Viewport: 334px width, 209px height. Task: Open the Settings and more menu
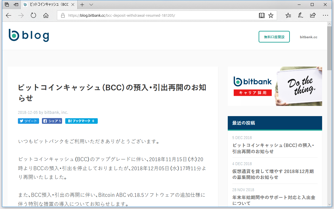(x=325, y=15)
